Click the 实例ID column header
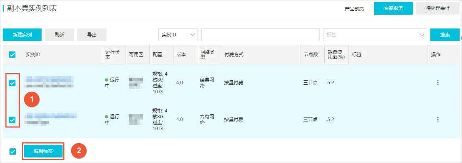 [x=33, y=55]
